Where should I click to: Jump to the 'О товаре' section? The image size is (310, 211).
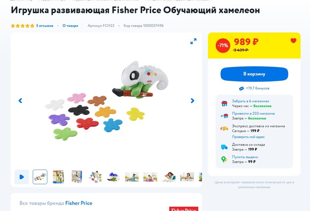[70, 26]
